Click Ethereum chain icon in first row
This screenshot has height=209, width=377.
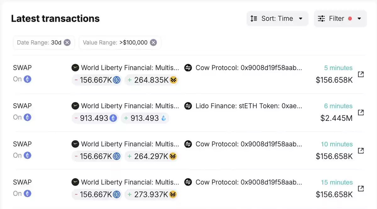tap(27, 79)
